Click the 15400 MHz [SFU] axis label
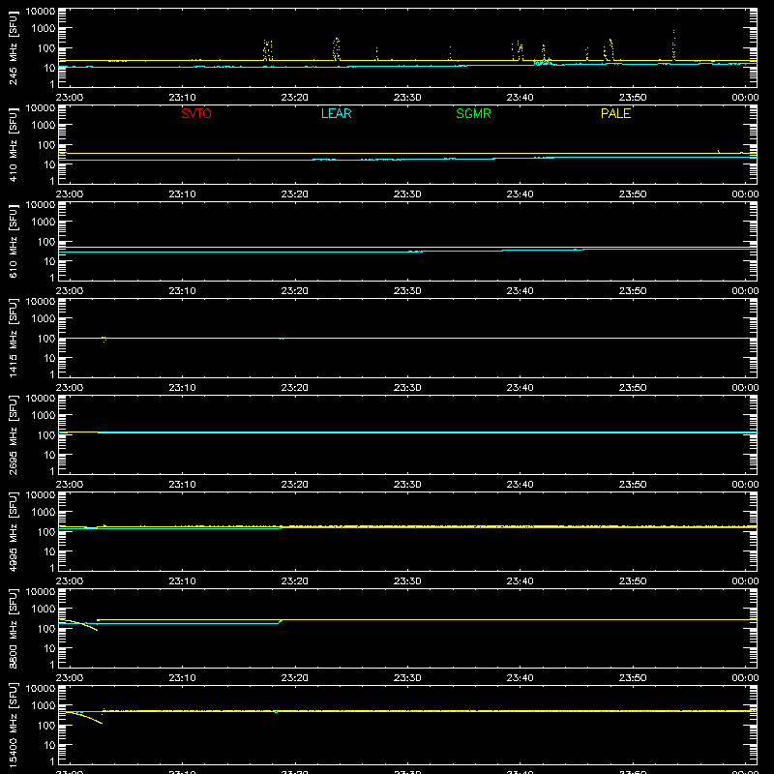The image size is (774, 774). coord(14,725)
